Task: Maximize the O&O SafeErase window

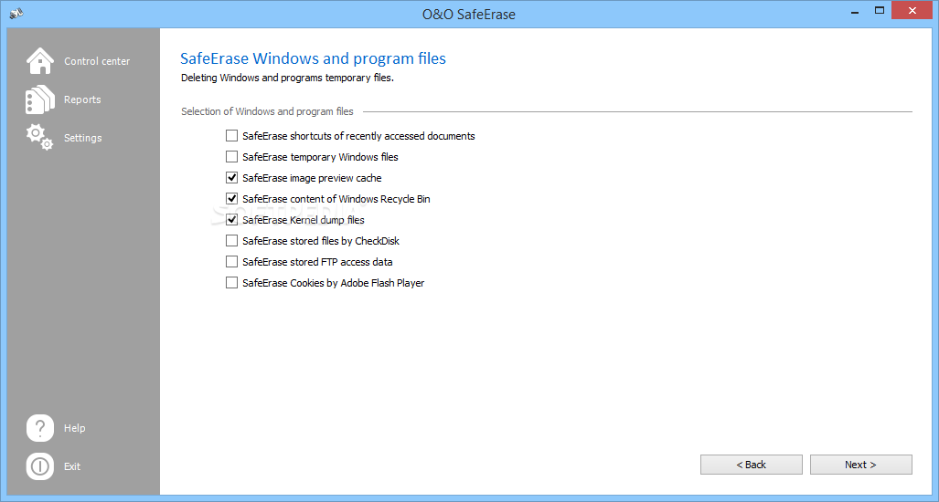Action: point(880,10)
